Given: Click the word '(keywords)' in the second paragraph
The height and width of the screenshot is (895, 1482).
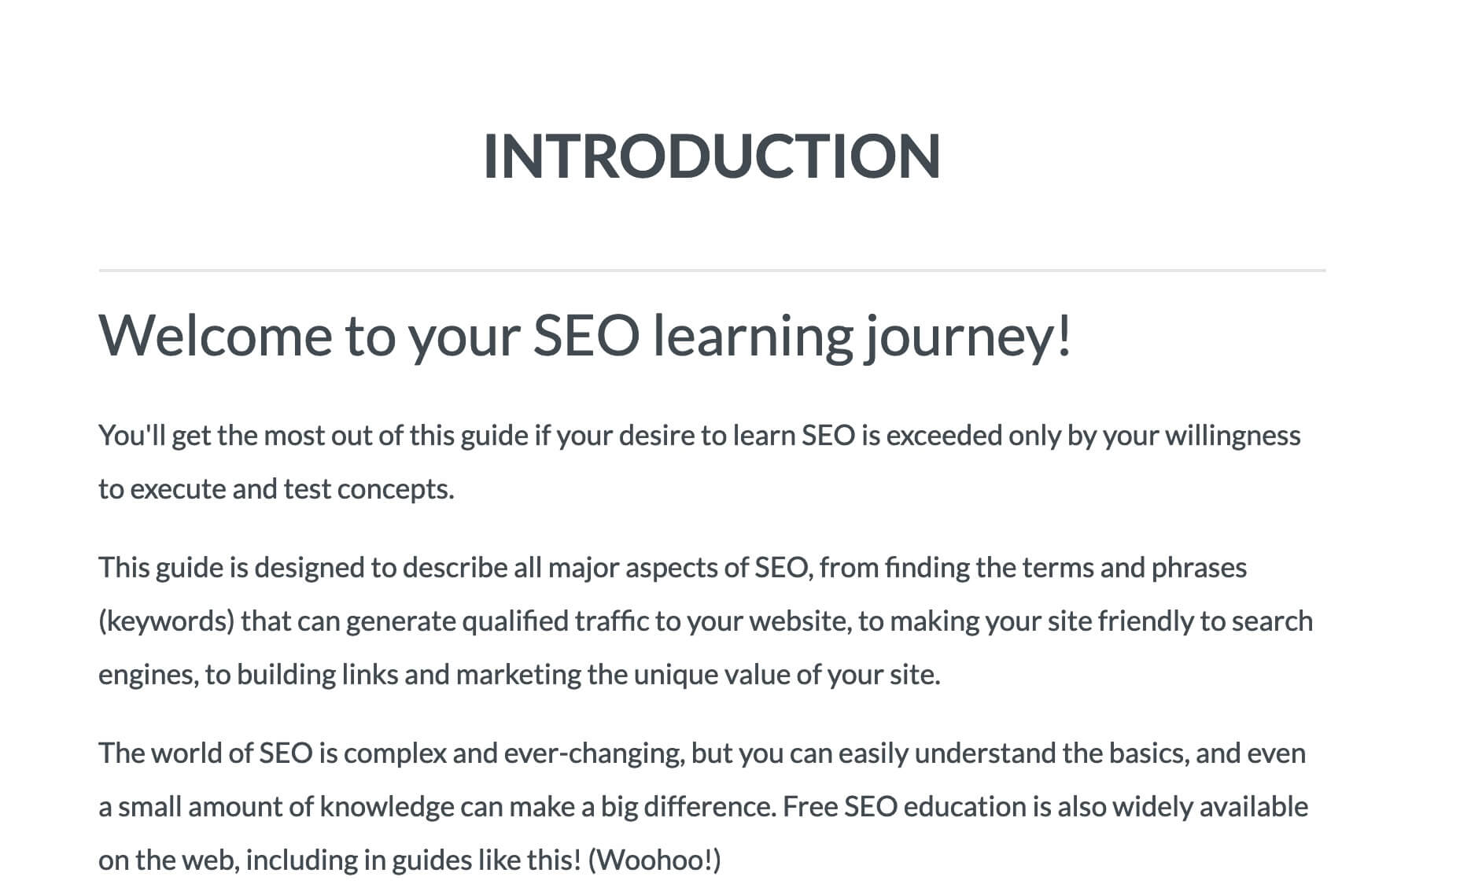Looking at the screenshot, I should [167, 621].
